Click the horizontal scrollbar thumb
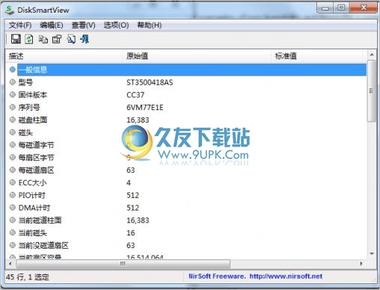The height and width of the screenshot is (290, 380). (123, 263)
